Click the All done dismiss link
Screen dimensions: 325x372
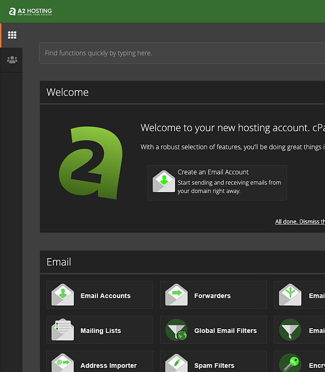[x=300, y=222]
